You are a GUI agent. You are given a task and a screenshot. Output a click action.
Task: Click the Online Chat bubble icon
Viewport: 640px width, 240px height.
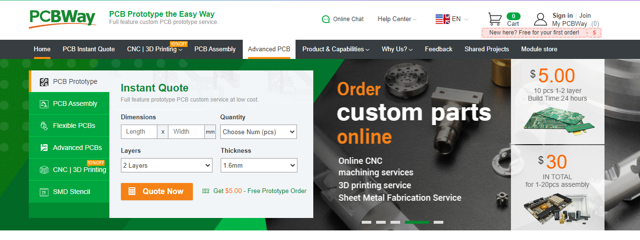pyautogui.click(x=326, y=19)
